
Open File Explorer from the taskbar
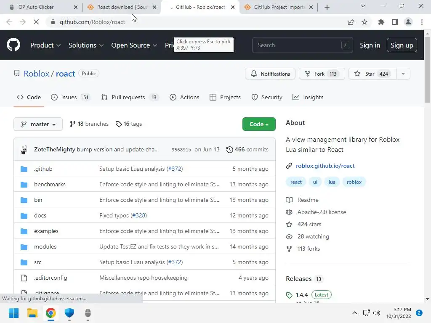(32, 313)
